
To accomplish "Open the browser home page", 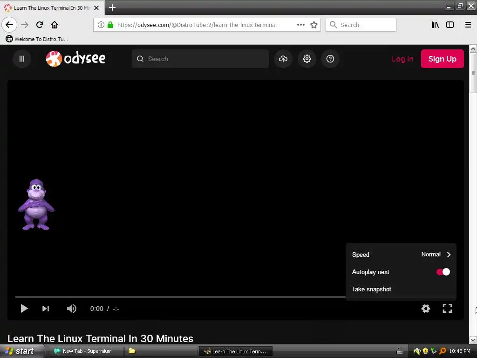I will tap(55, 25).
